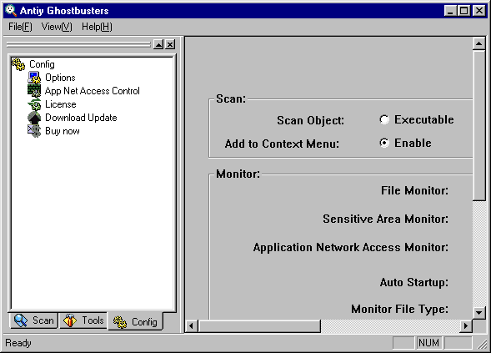The image size is (491, 353).
Task: Click the Sensitive Area Monitor label
Action: click(x=385, y=219)
